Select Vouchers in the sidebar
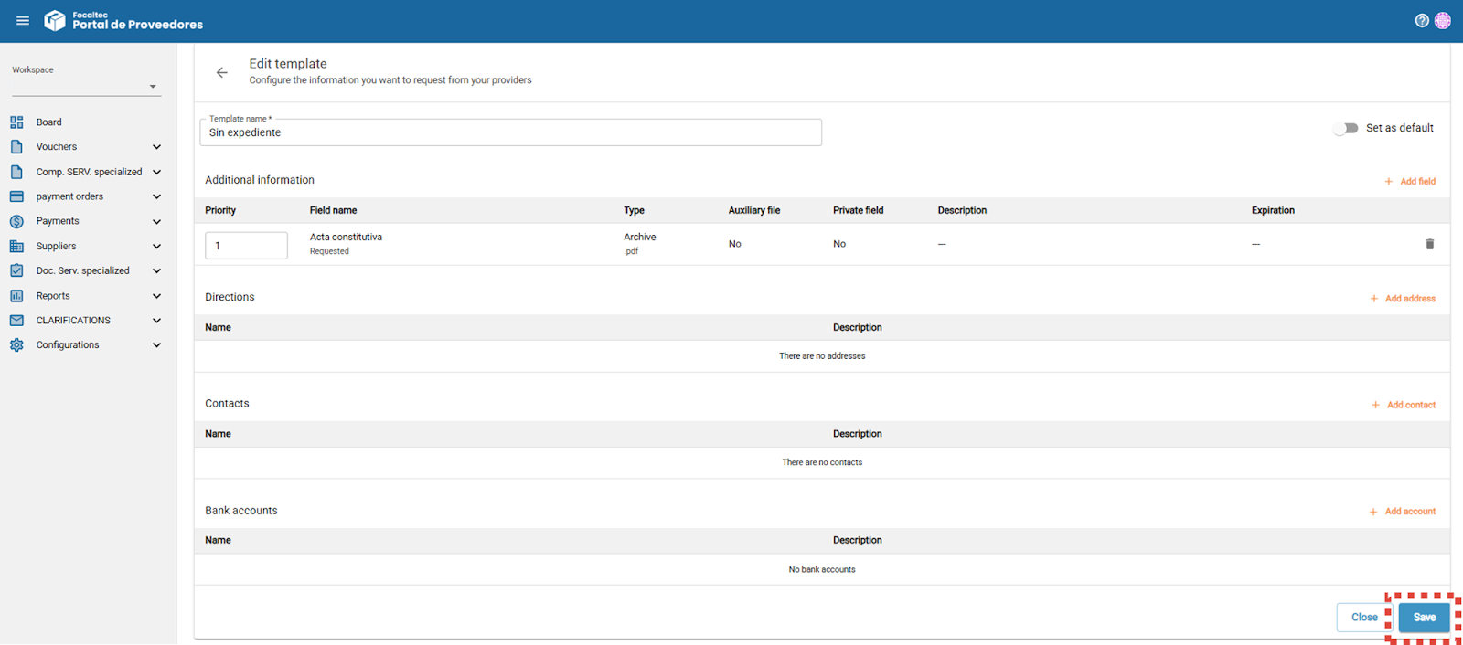Viewport: 1463px width, 645px height. pos(57,147)
